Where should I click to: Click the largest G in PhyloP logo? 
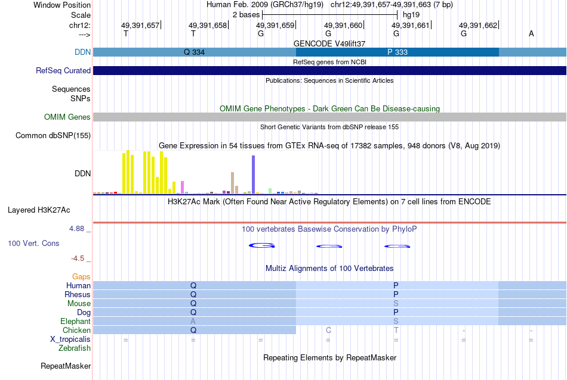(262, 246)
